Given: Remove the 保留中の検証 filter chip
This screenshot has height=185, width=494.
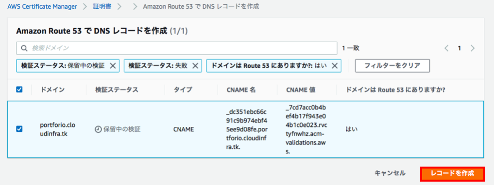Looking at the screenshot, I should click(113, 66).
